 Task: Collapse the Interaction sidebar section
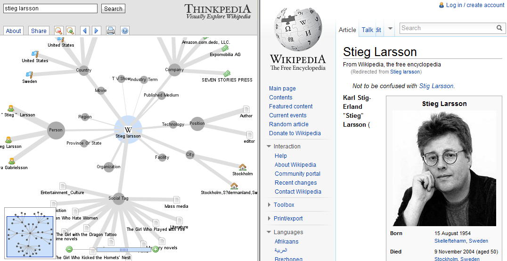[269, 147]
